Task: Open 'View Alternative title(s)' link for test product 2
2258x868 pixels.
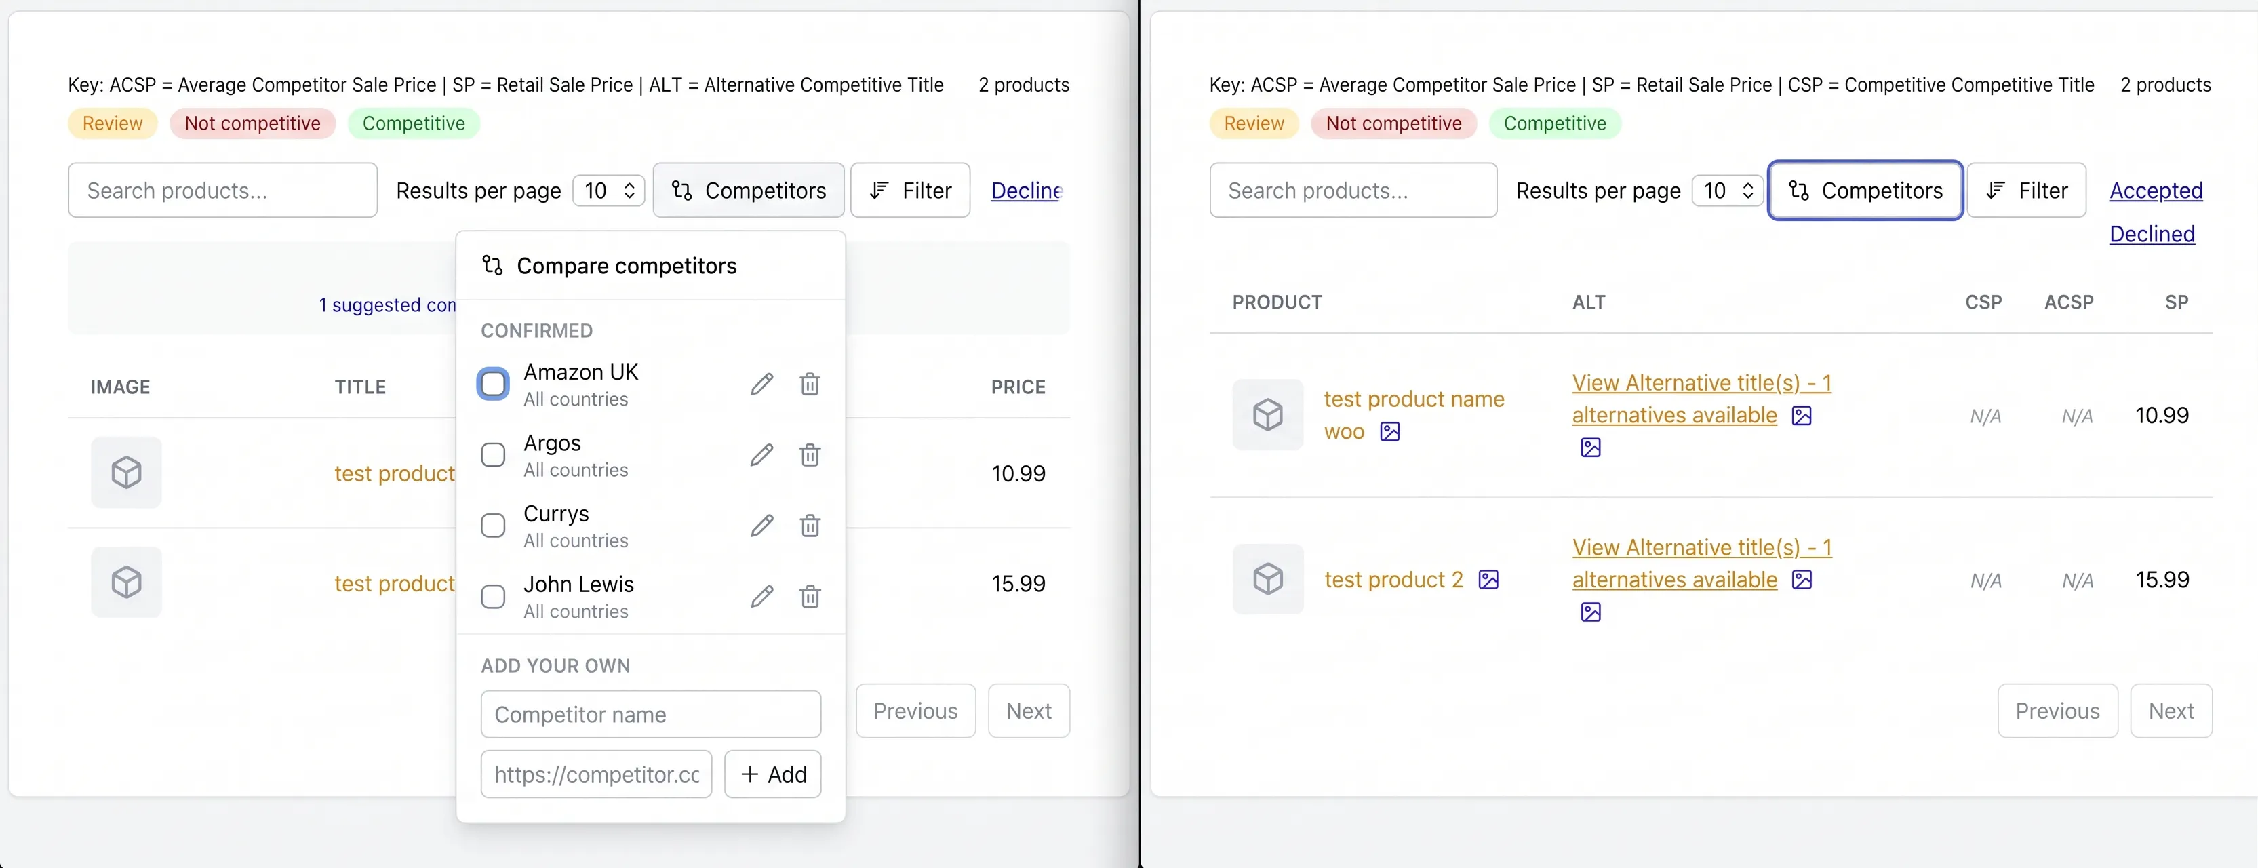Action: click(1701, 564)
